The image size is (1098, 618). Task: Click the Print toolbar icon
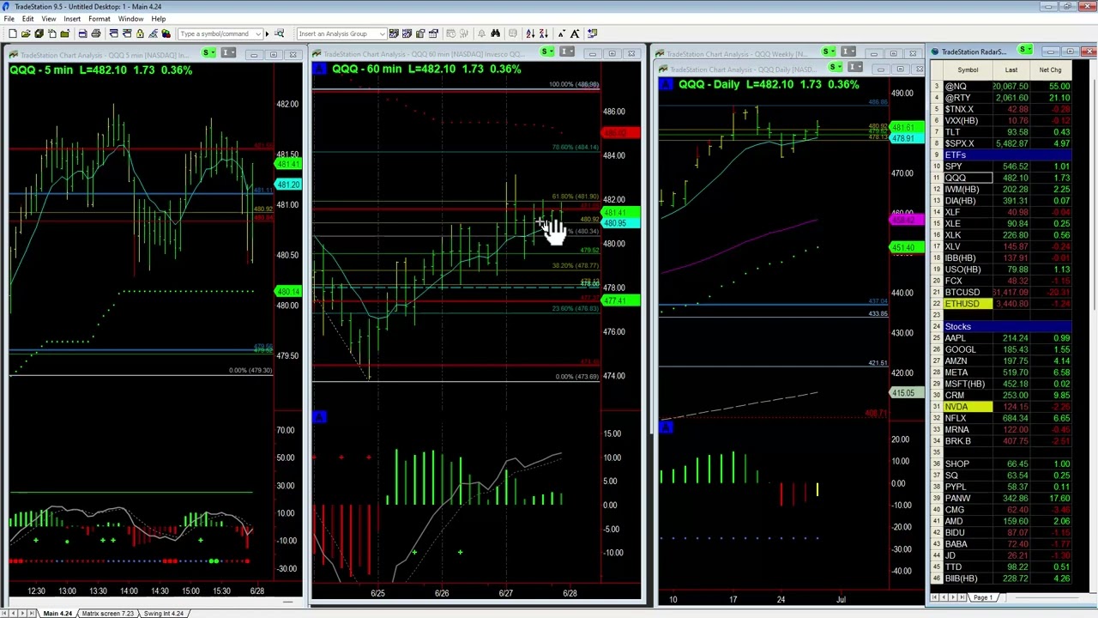(x=96, y=33)
